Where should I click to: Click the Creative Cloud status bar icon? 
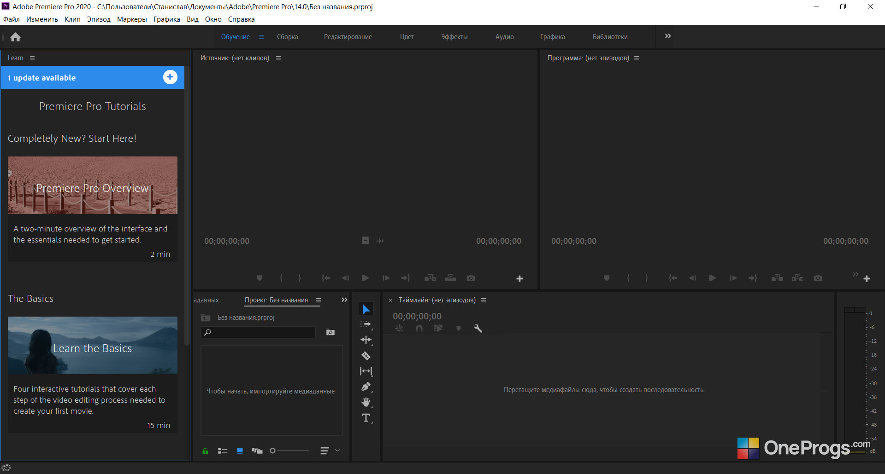pyautogui.click(x=6, y=468)
